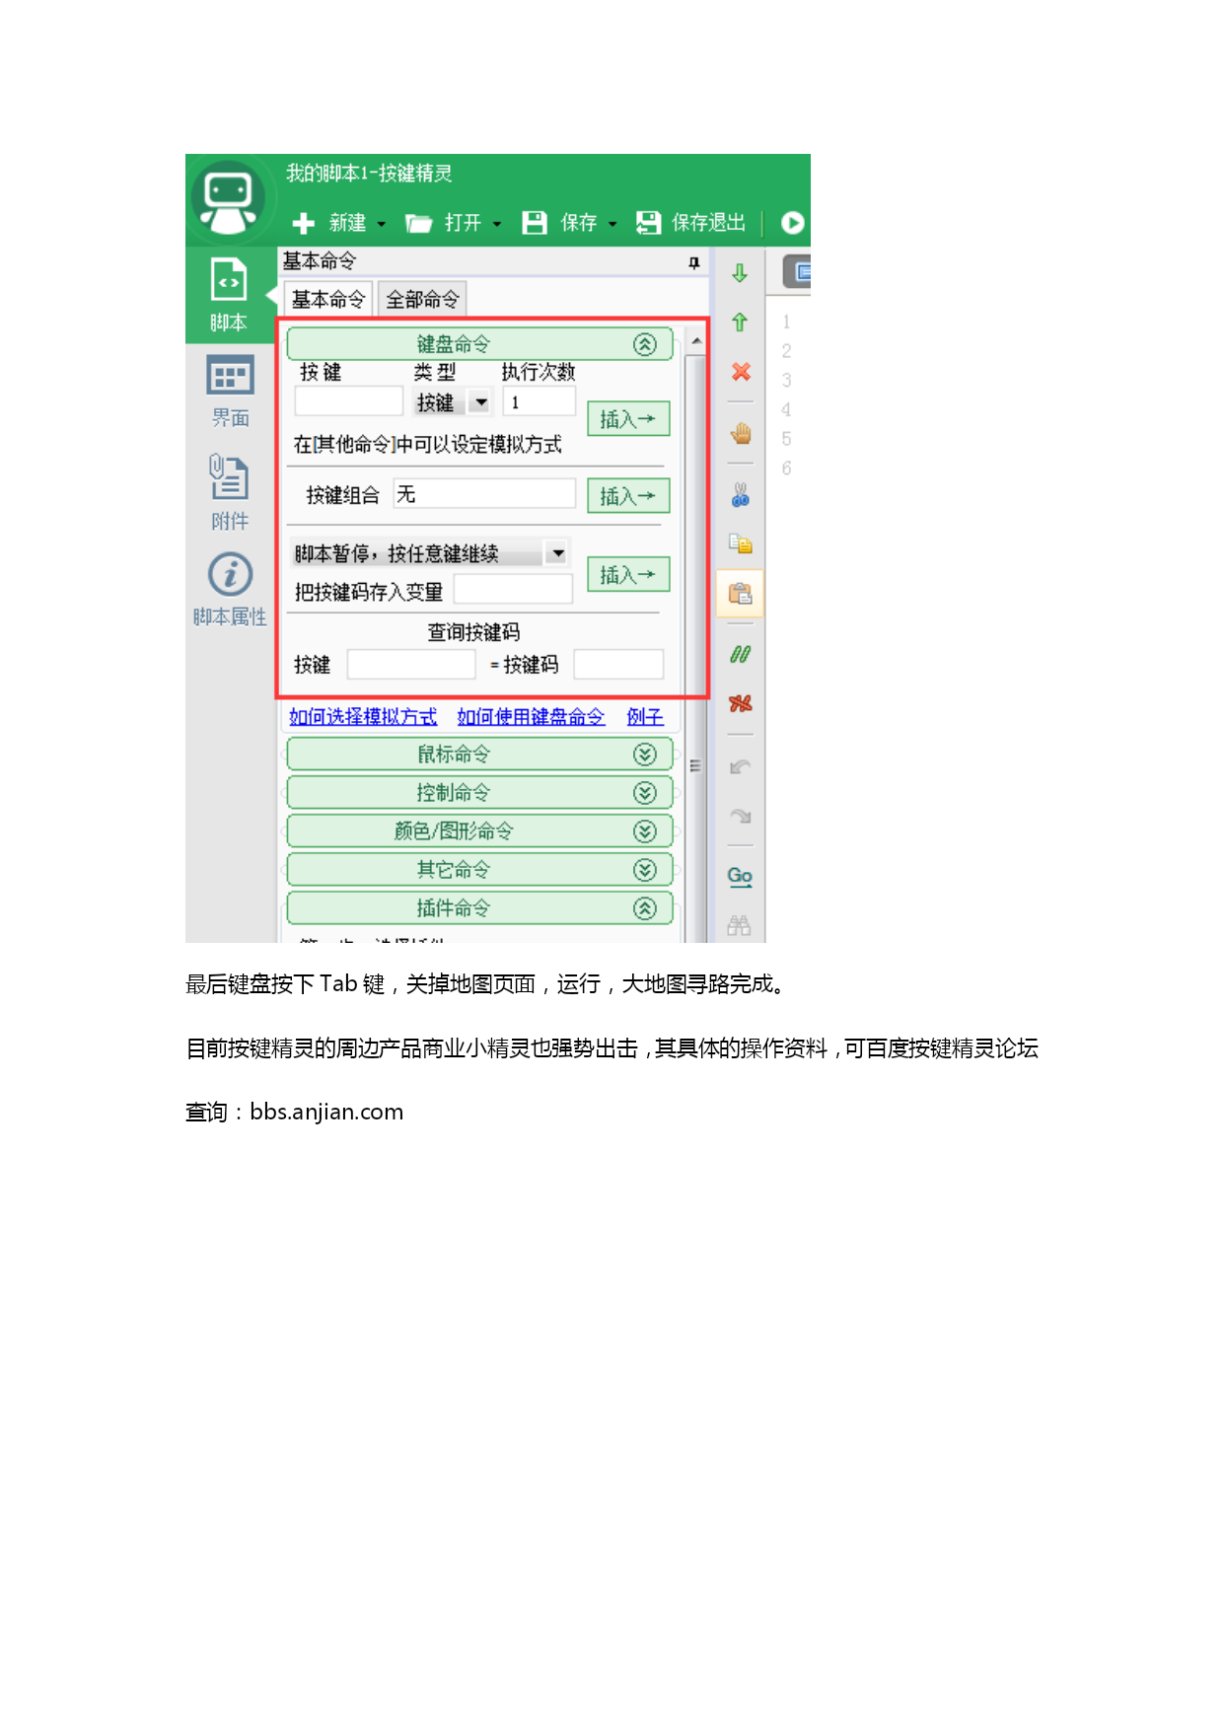Click the 保存 (Save) disk icon
The image size is (1224, 1730).
pyautogui.click(x=535, y=223)
